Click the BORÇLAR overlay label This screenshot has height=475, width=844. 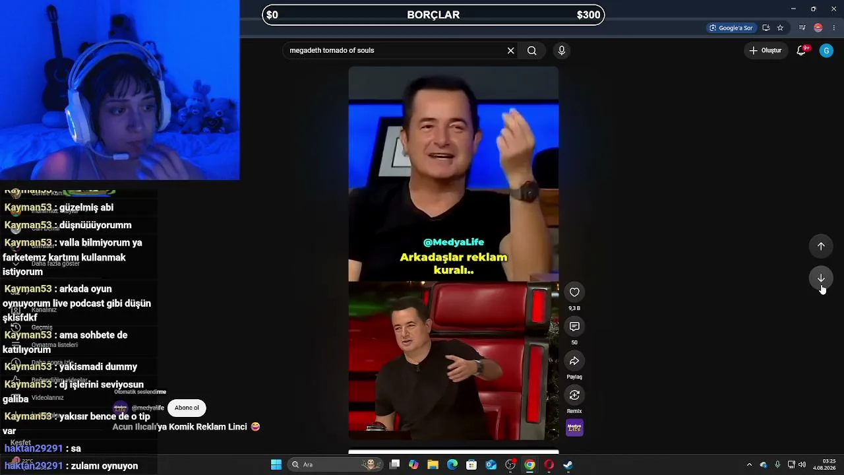point(433,15)
